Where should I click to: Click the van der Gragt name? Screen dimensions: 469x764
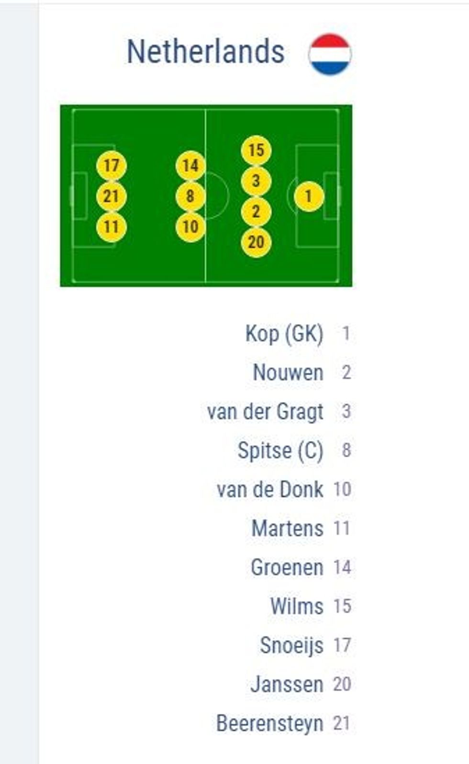pyautogui.click(x=265, y=412)
